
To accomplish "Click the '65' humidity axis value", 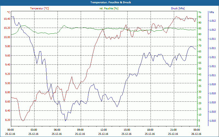I will tap(200, 52).
